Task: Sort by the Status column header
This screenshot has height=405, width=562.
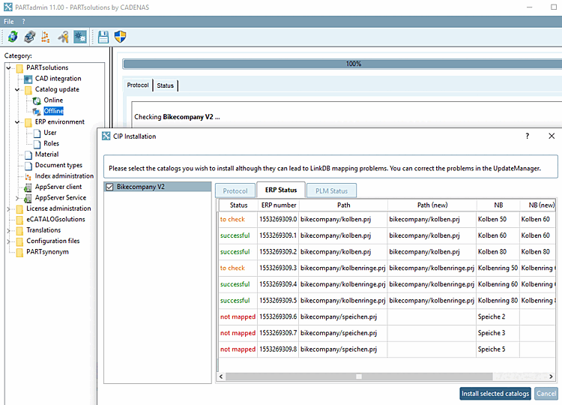Action: (238, 205)
